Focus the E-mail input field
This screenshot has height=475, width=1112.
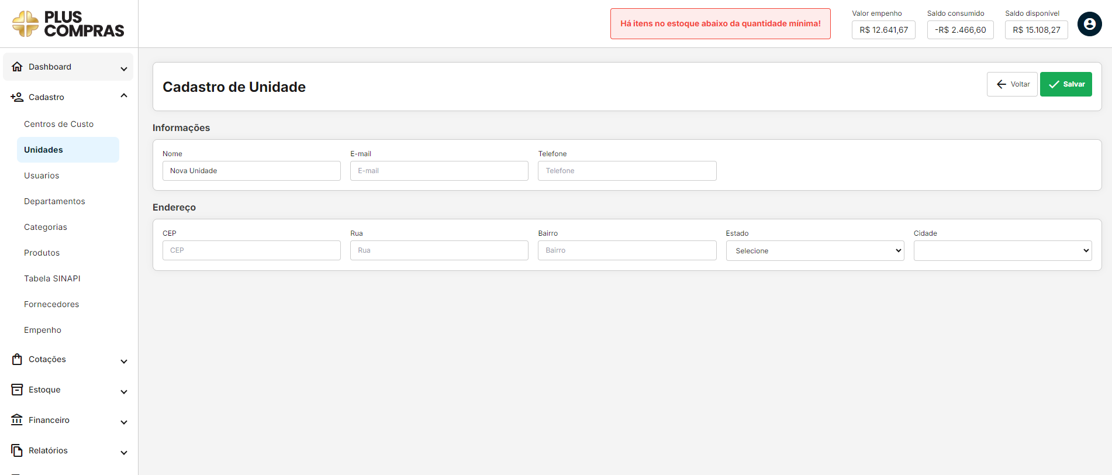pos(438,171)
